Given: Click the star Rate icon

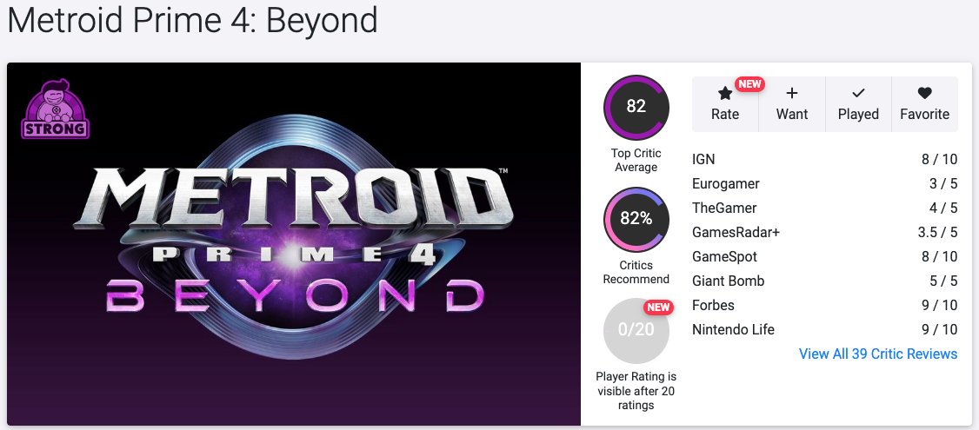Looking at the screenshot, I should (725, 94).
